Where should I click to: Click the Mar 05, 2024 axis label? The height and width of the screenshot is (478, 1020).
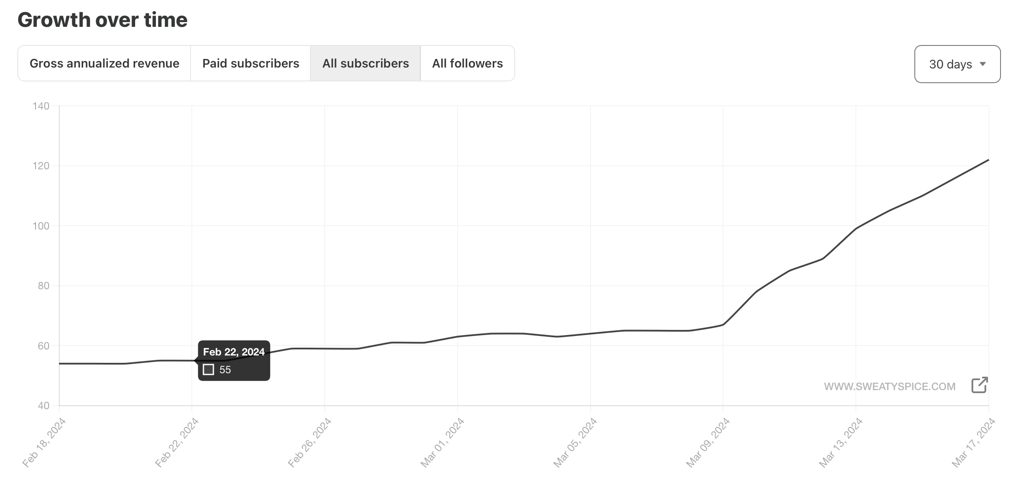pos(575,442)
